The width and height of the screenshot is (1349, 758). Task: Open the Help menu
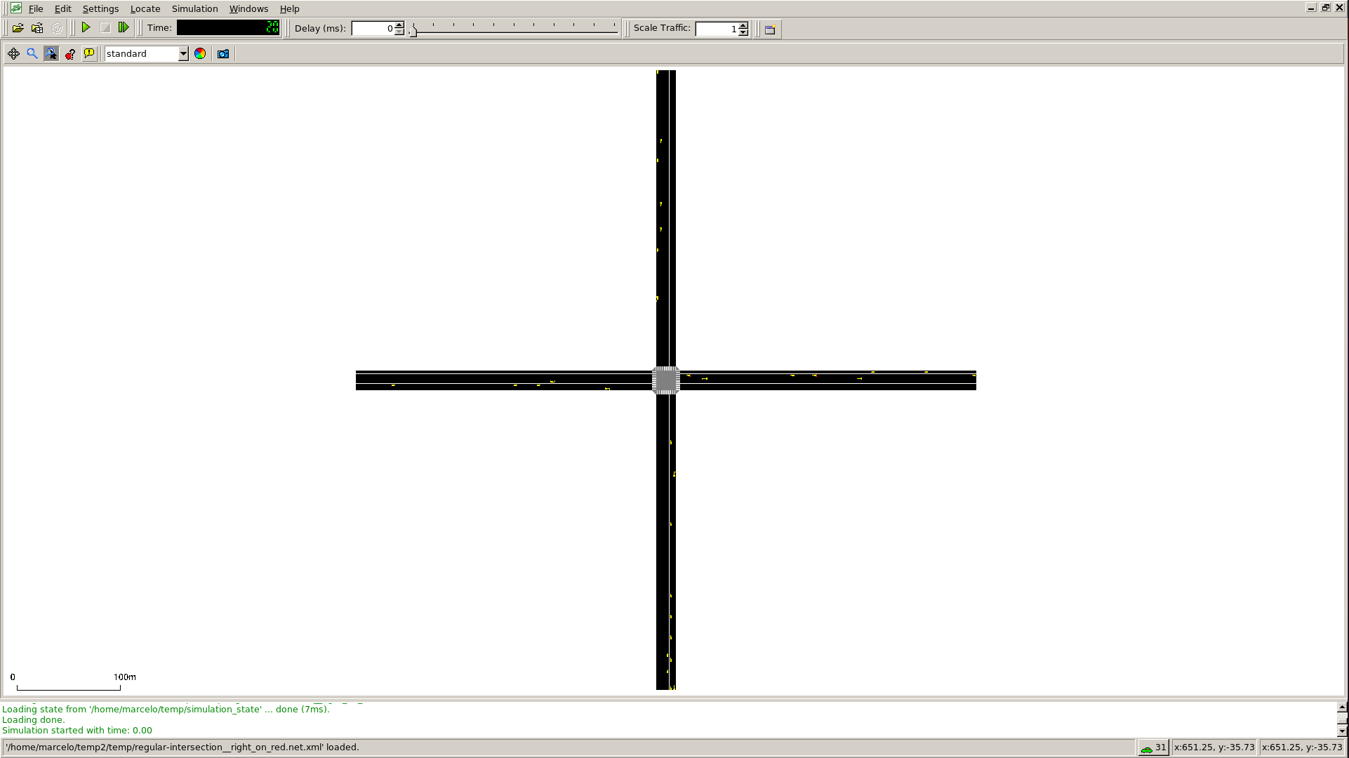(290, 8)
